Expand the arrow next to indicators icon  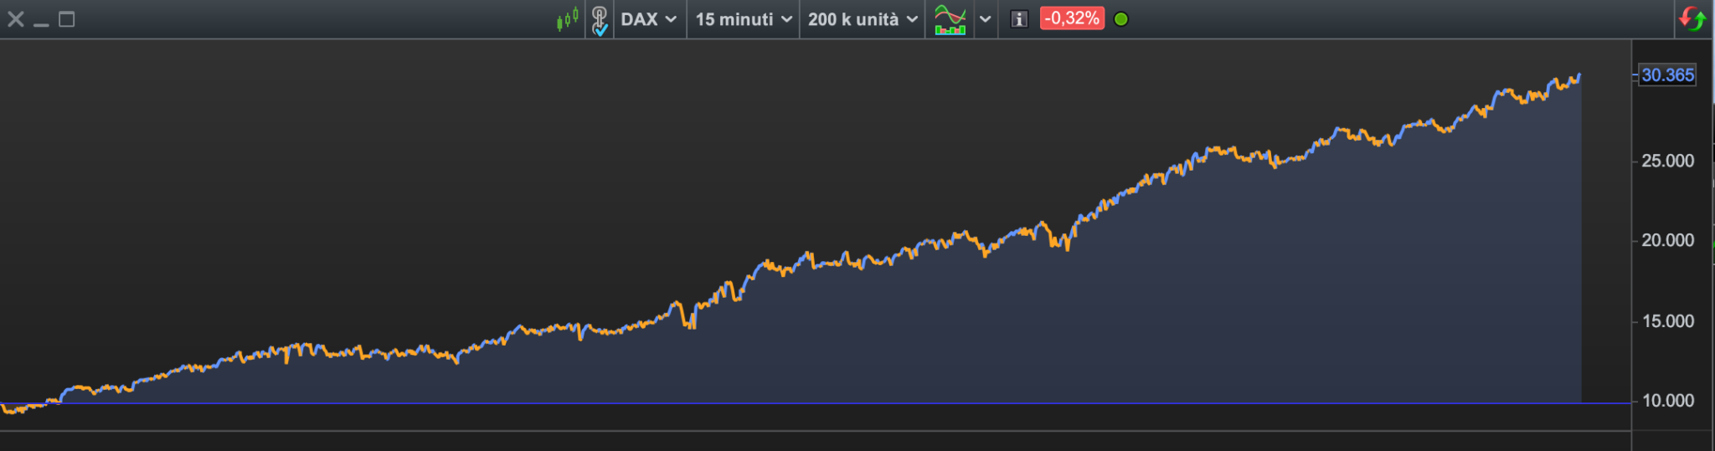[986, 19]
